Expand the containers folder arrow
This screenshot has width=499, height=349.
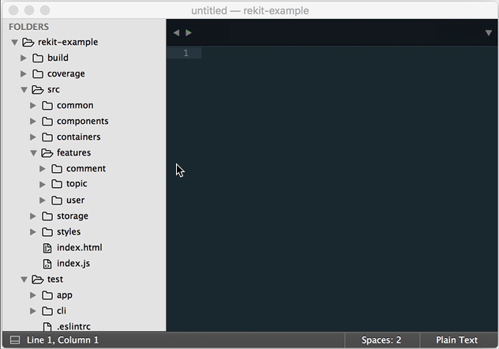tap(33, 137)
